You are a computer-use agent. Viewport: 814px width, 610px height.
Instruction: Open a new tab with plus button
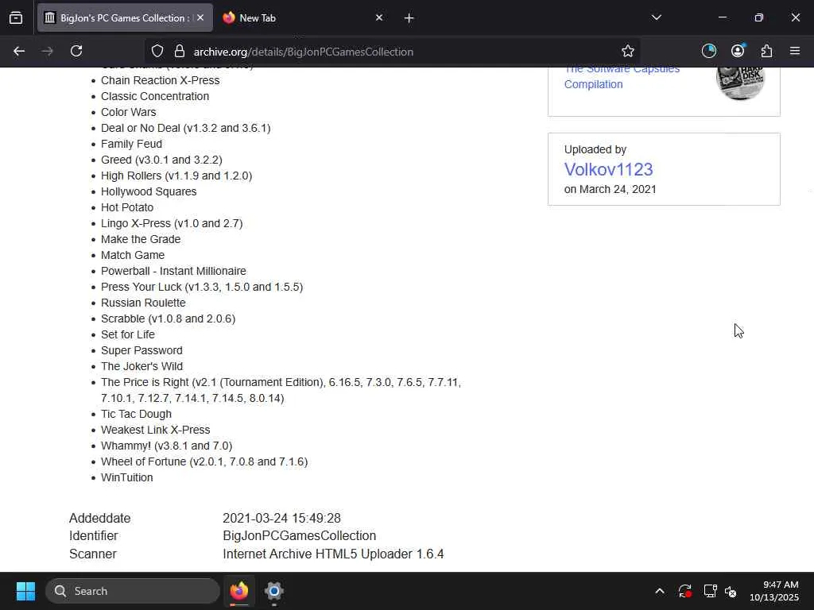tap(409, 18)
